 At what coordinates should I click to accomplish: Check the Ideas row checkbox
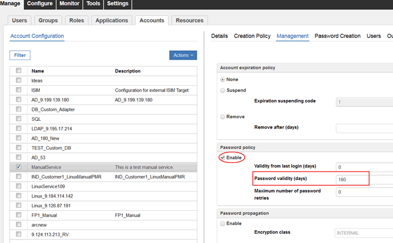coord(19,80)
